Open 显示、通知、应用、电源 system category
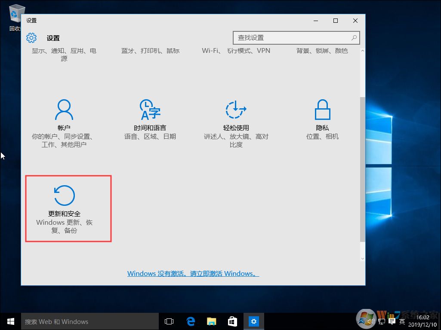 point(64,54)
